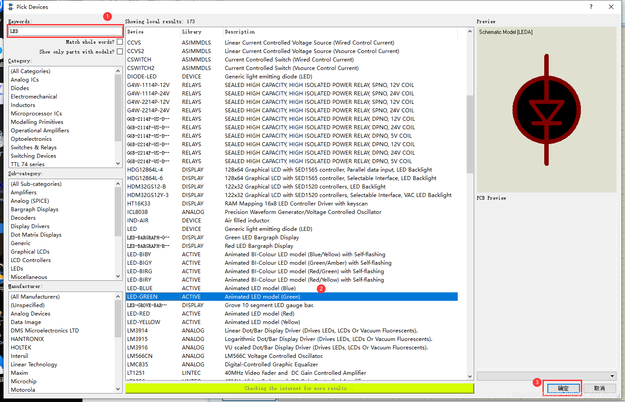Click Sub-category list scroll-down arrow
The width and height of the screenshot is (625, 402).
tap(118, 276)
